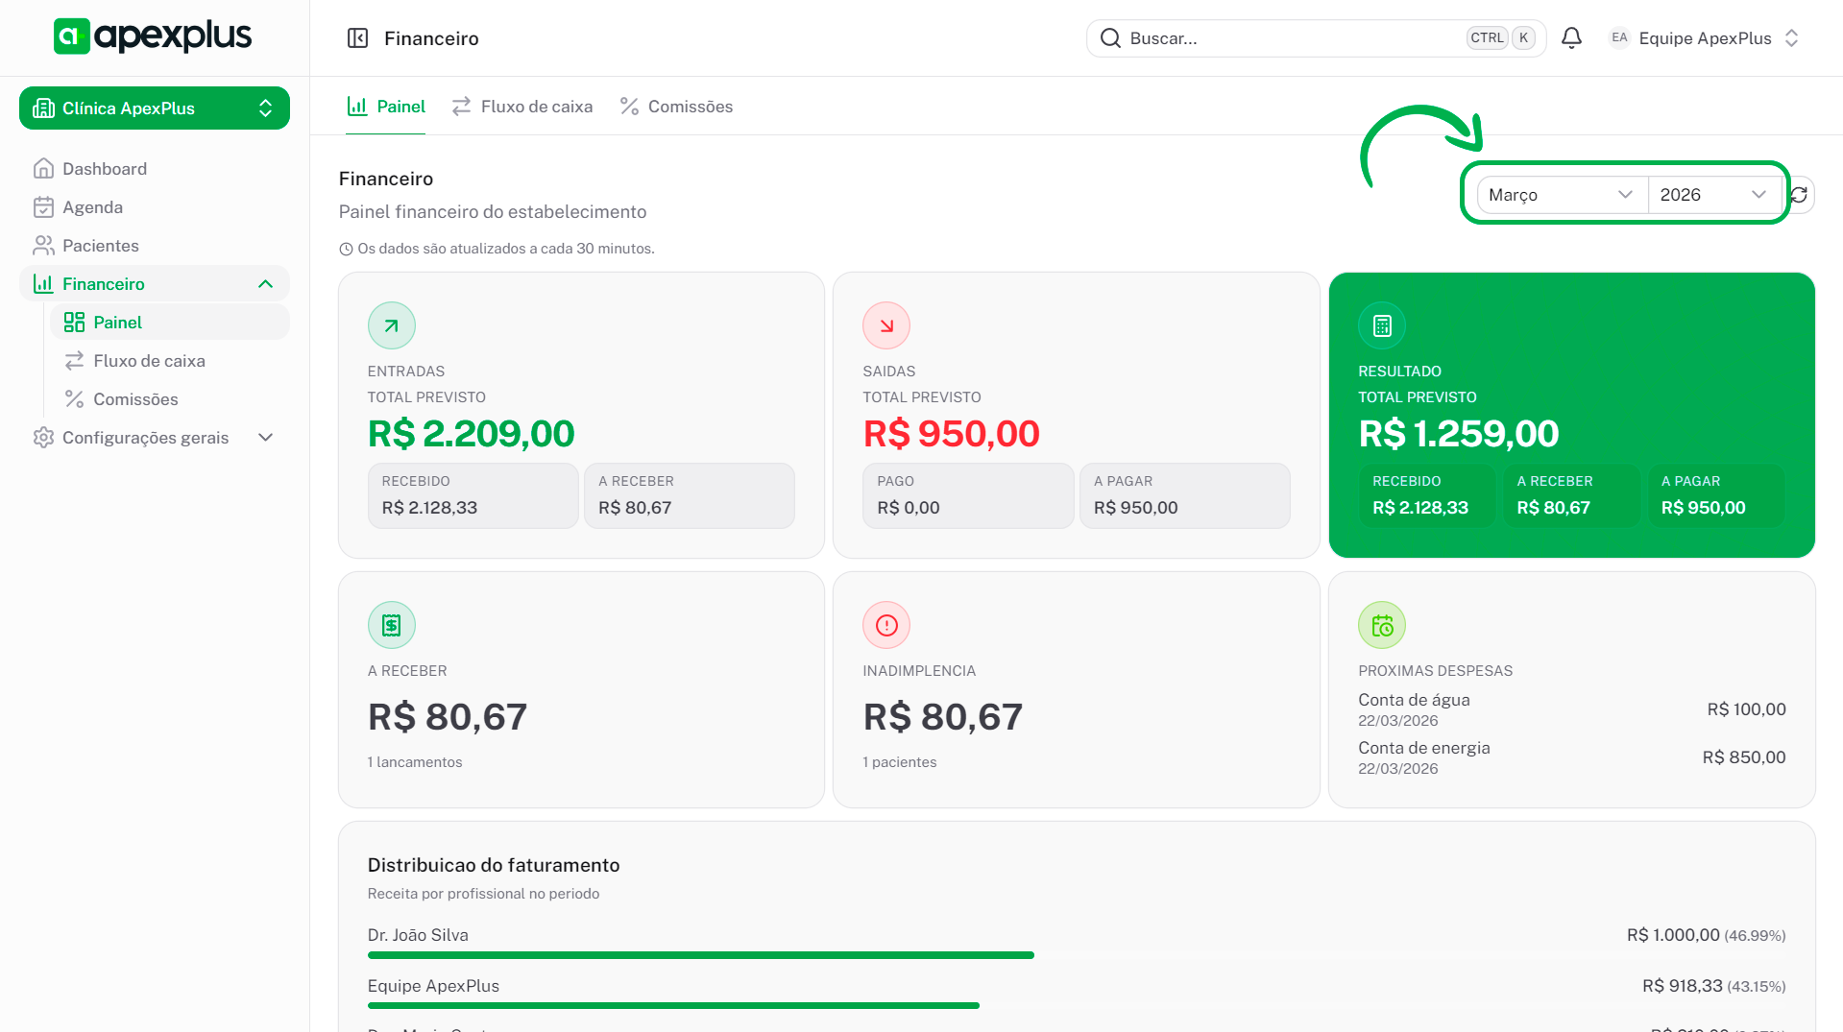Click the Buscar search field
This screenshot has width=1843, height=1032.
1287,38
